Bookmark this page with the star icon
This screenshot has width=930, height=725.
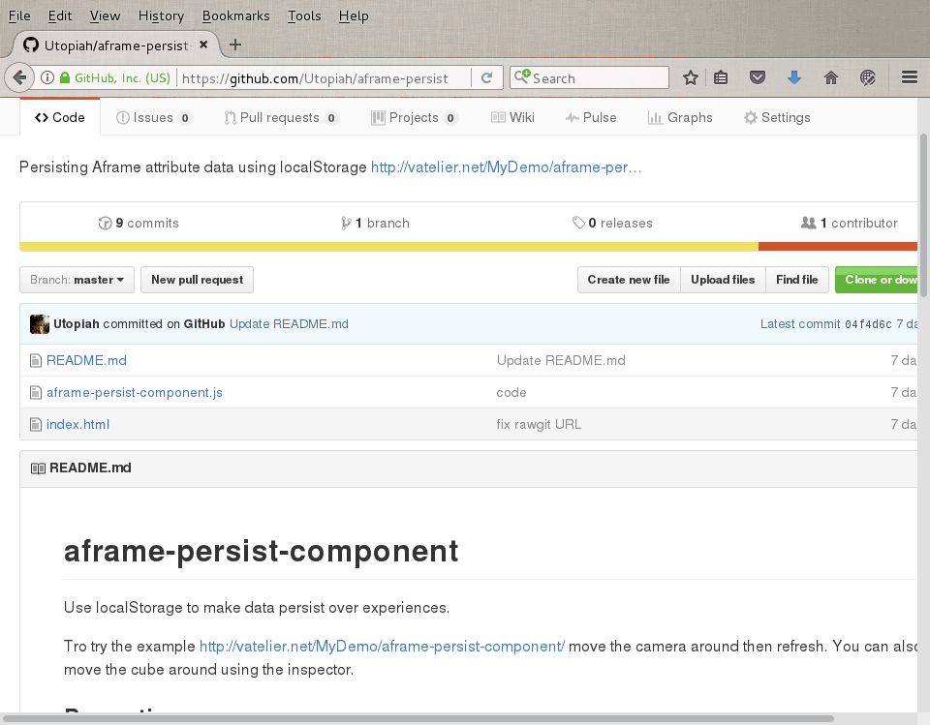691,78
